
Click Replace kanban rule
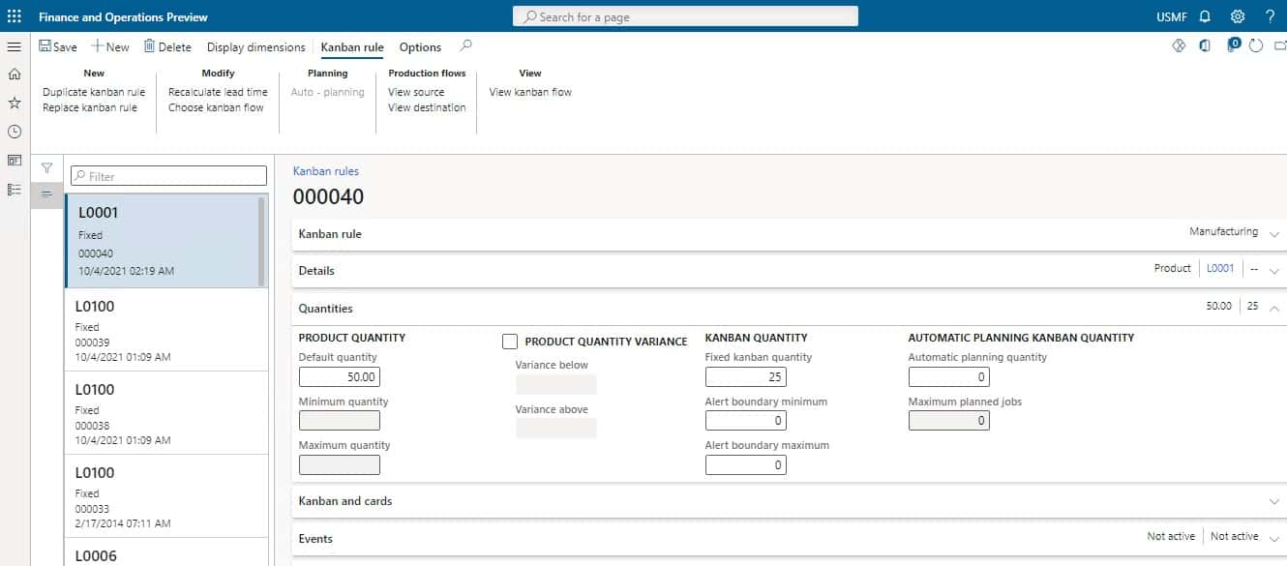(x=90, y=107)
